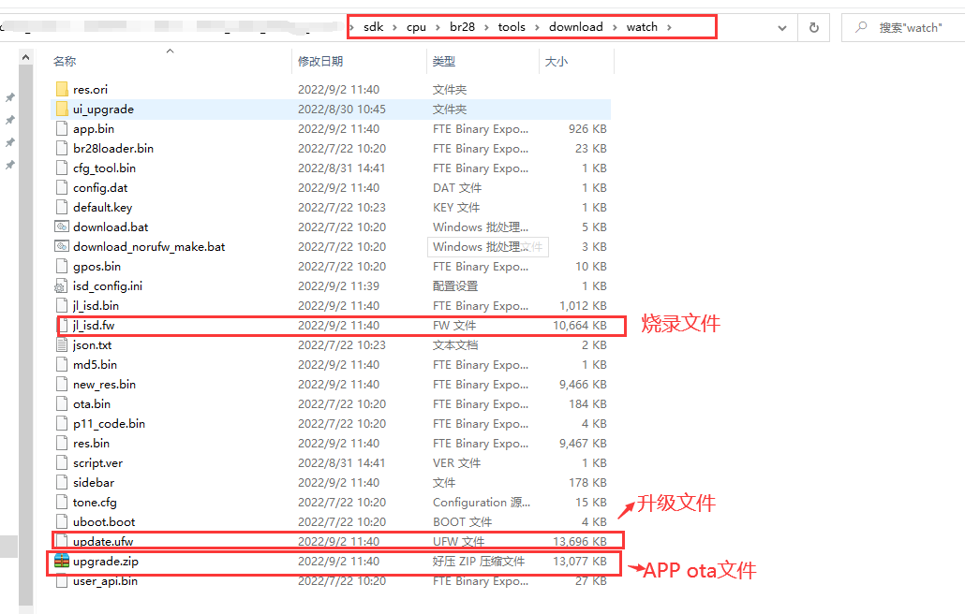Click the jl_isd.fw file icon
This screenshot has height=614, width=965.
(x=63, y=325)
